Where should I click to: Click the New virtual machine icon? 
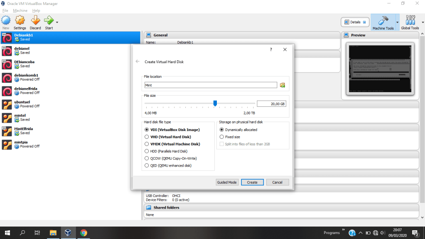click(x=6, y=21)
